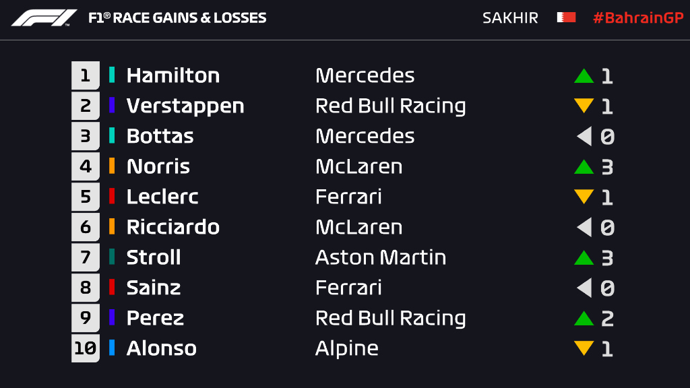Select the Stroll driver name
Image resolution: width=690 pixels, height=388 pixels.
(154, 257)
